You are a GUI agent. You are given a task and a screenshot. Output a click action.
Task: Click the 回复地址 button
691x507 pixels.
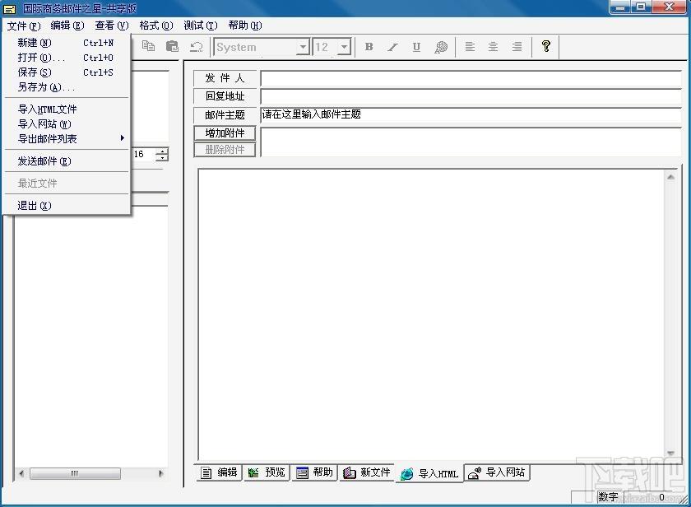pyautogui.click(x=225, y=96)
